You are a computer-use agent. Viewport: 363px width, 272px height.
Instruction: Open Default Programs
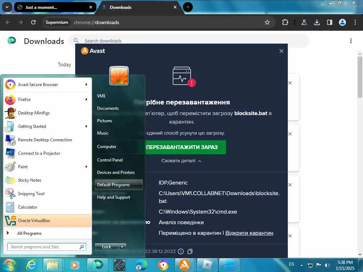coord(118,185)
